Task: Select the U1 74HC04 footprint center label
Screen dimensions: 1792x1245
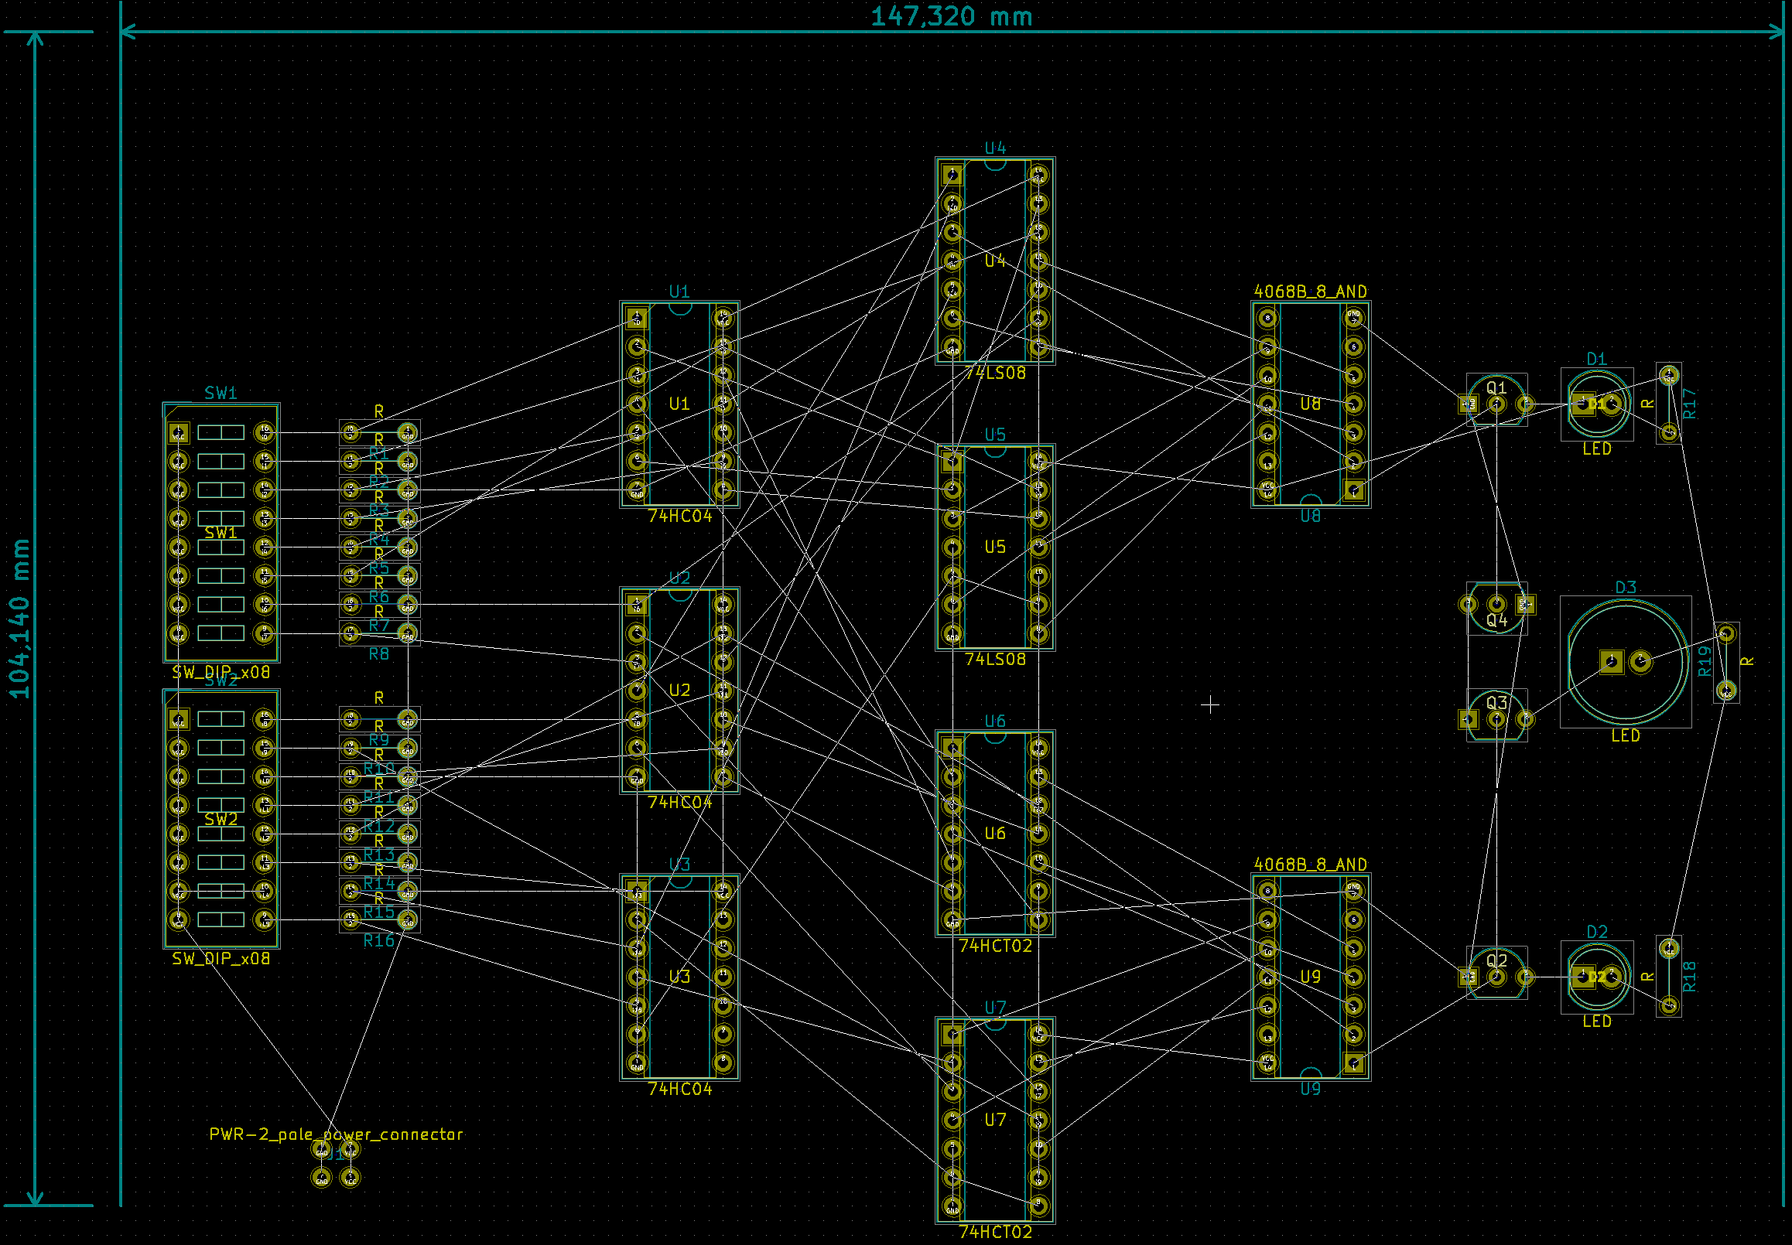Action: coord(679,404)
